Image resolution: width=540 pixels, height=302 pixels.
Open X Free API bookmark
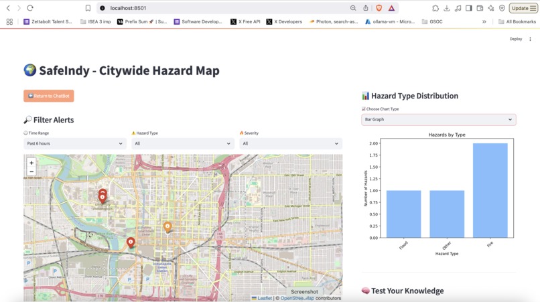[245, 21]
